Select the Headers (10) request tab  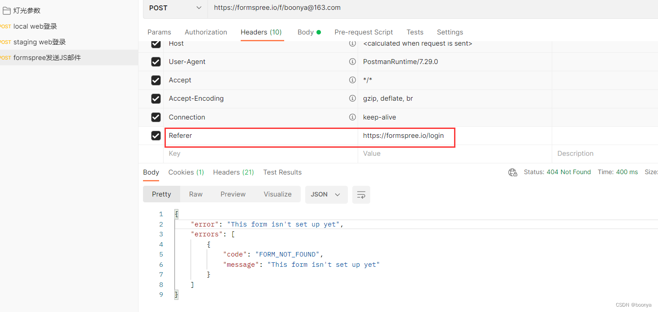(261, 32)
